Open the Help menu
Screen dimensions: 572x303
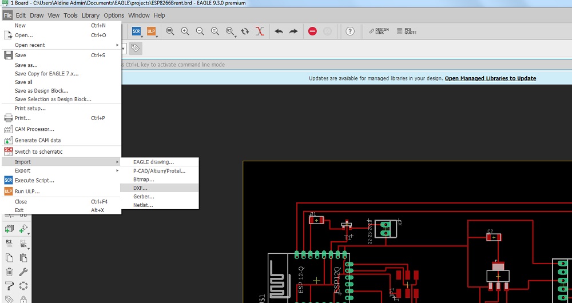[x=160, y=15]
